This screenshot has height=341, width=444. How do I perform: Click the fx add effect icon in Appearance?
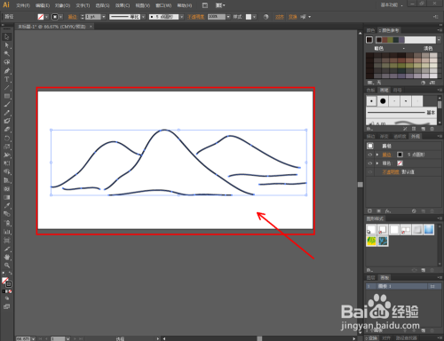pyautogui.click(x=388, y=211)
